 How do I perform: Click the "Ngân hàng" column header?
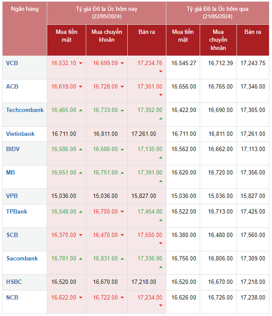(25, 9)
